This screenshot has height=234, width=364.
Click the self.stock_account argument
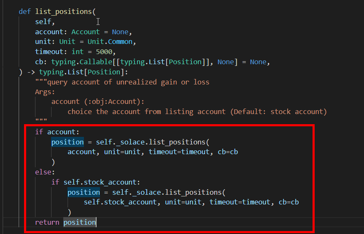coord(120,202)
